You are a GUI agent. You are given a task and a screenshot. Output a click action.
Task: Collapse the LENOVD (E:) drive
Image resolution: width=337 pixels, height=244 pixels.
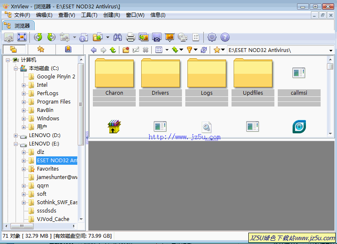coord(16,144)
